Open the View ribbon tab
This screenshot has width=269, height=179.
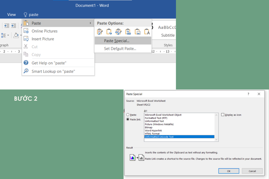coord(11,14)
